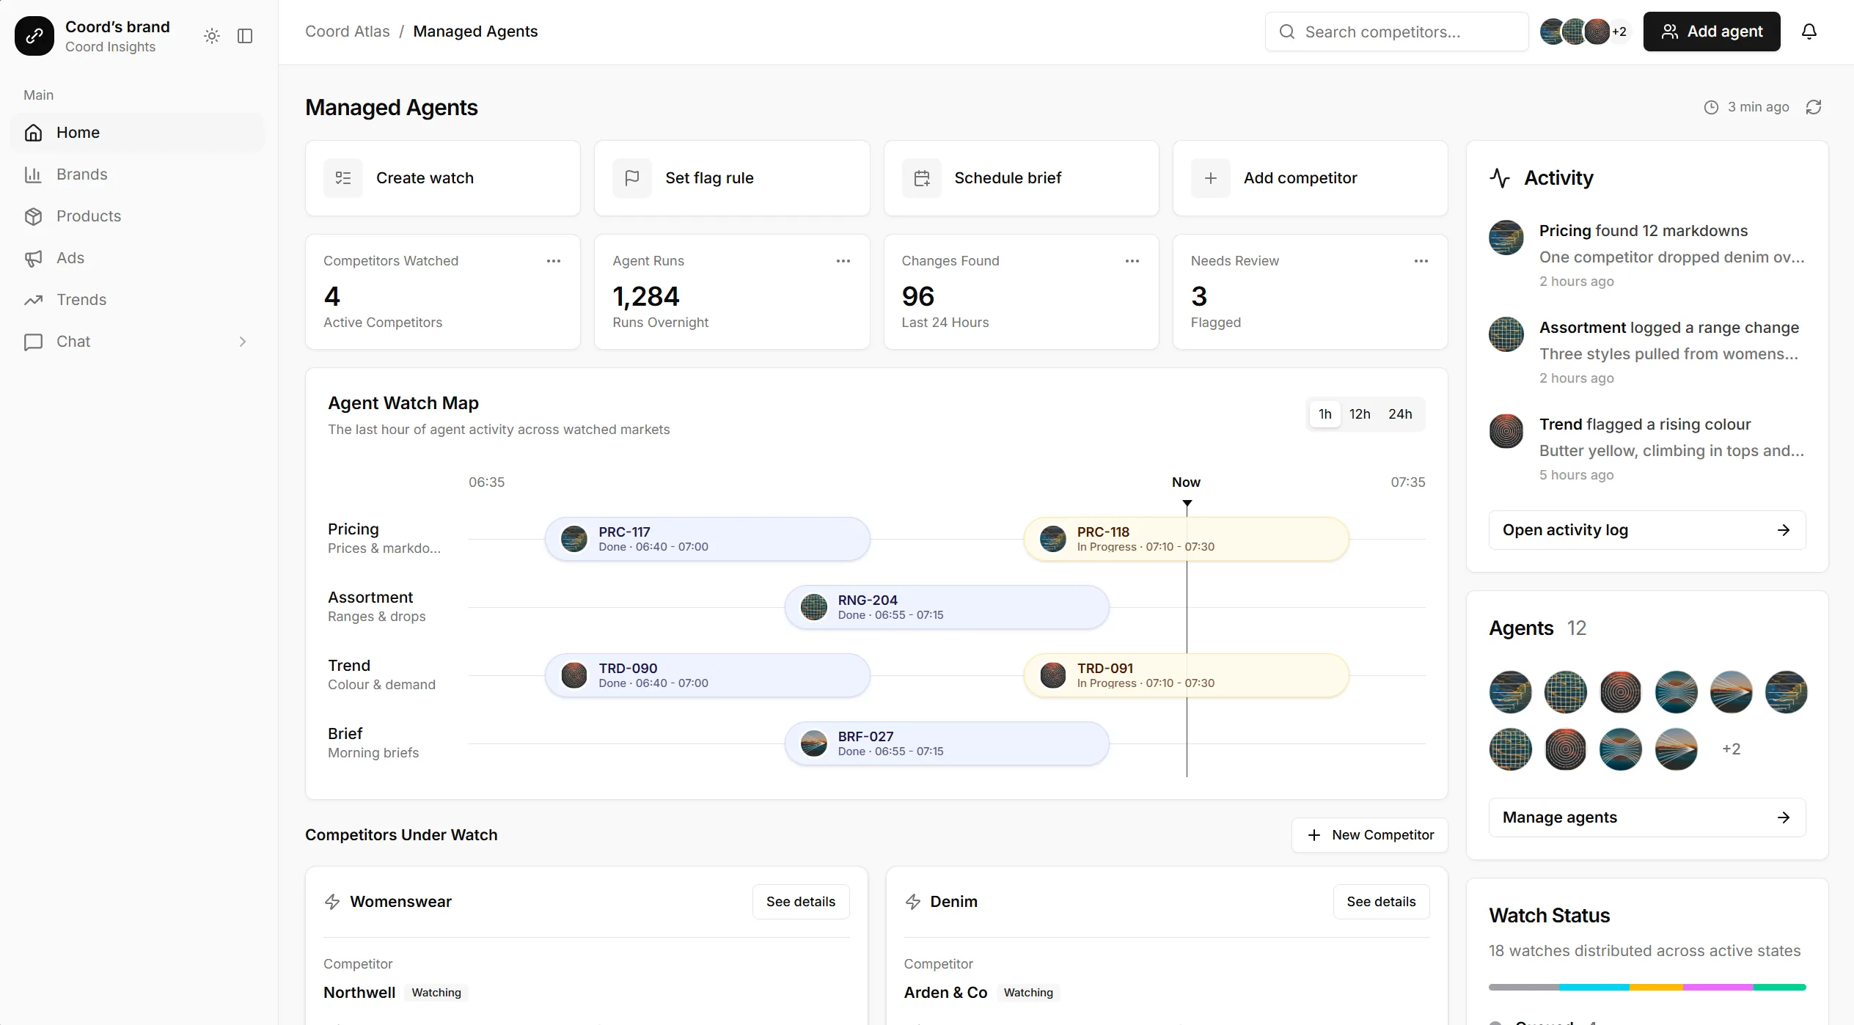Open Products in the sidebar
This screenshot has height=1025, width=1854.
138,216
